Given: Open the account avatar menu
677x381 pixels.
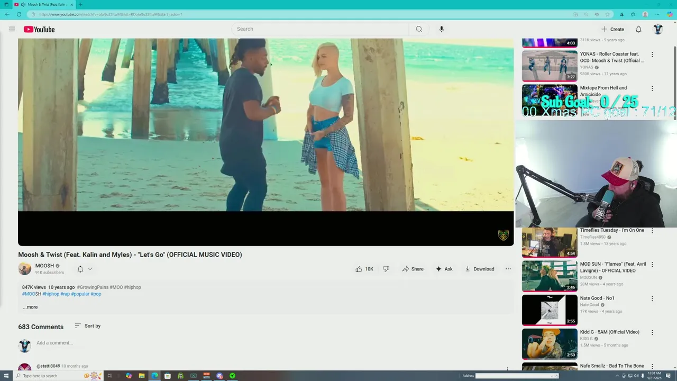Looking at the screenshot, I should click(x=658, y=29).
